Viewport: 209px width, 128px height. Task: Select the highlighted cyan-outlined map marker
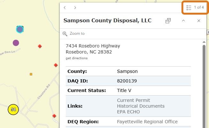click(x=20, y=29)
